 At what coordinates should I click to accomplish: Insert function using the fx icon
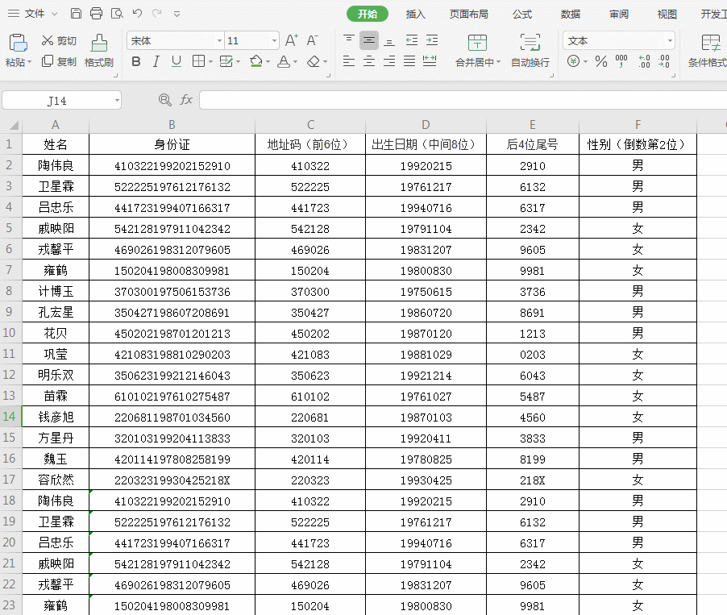[x=186, y=100]
